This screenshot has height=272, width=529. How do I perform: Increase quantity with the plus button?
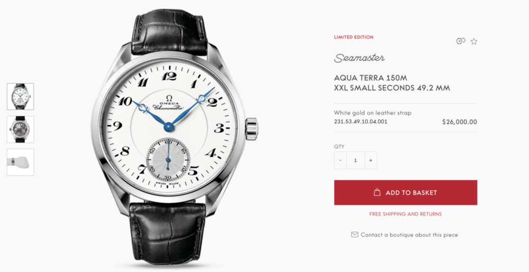370,160
